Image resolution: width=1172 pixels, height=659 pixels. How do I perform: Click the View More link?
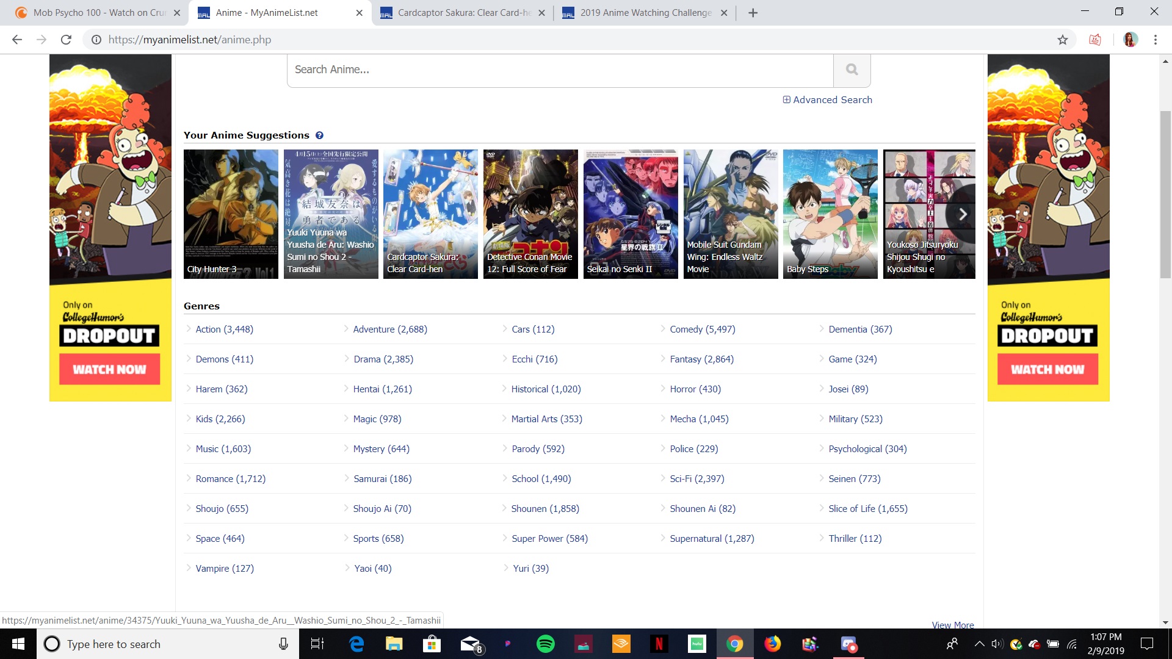(x=952, y=625)
